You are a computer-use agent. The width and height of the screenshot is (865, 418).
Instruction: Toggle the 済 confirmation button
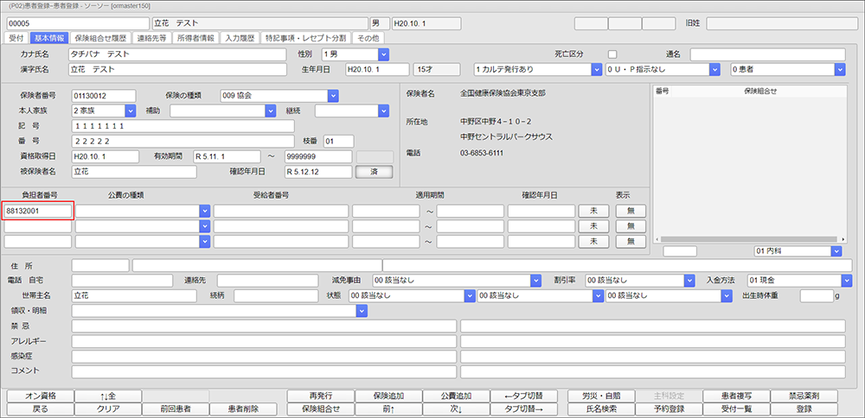(x=374, y=172)
